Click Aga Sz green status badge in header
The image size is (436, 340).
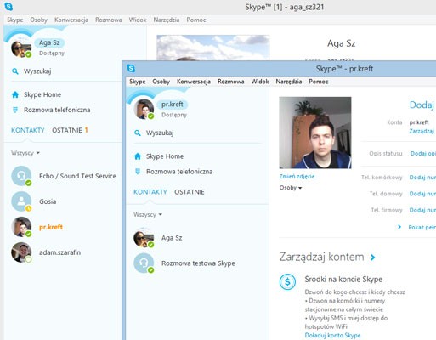pos(28,54)
